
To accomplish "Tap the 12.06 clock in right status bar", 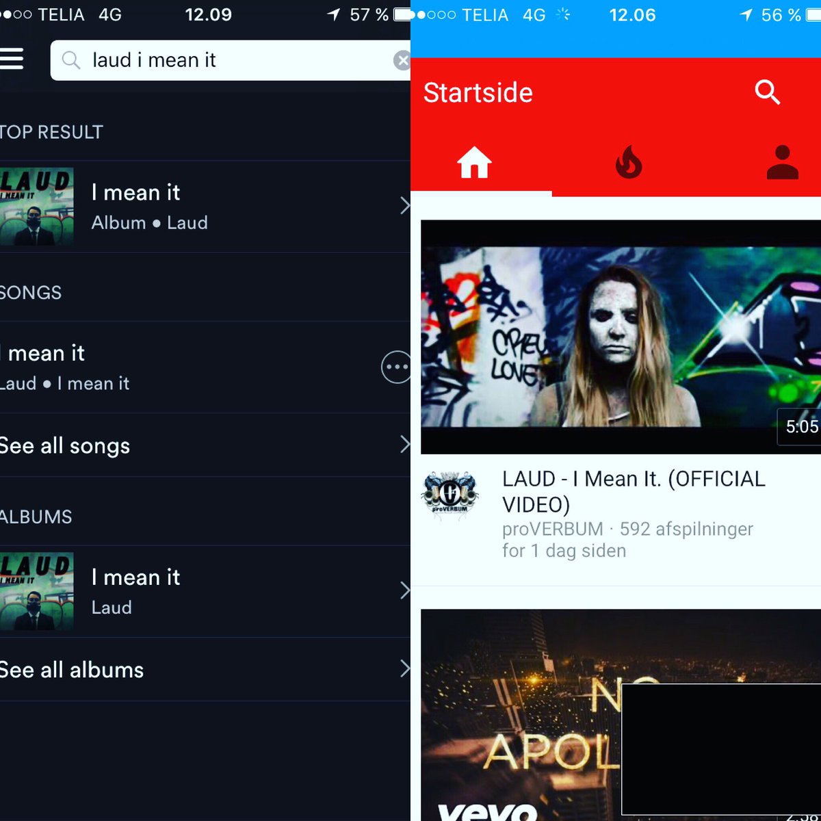I will pos(632,15).
